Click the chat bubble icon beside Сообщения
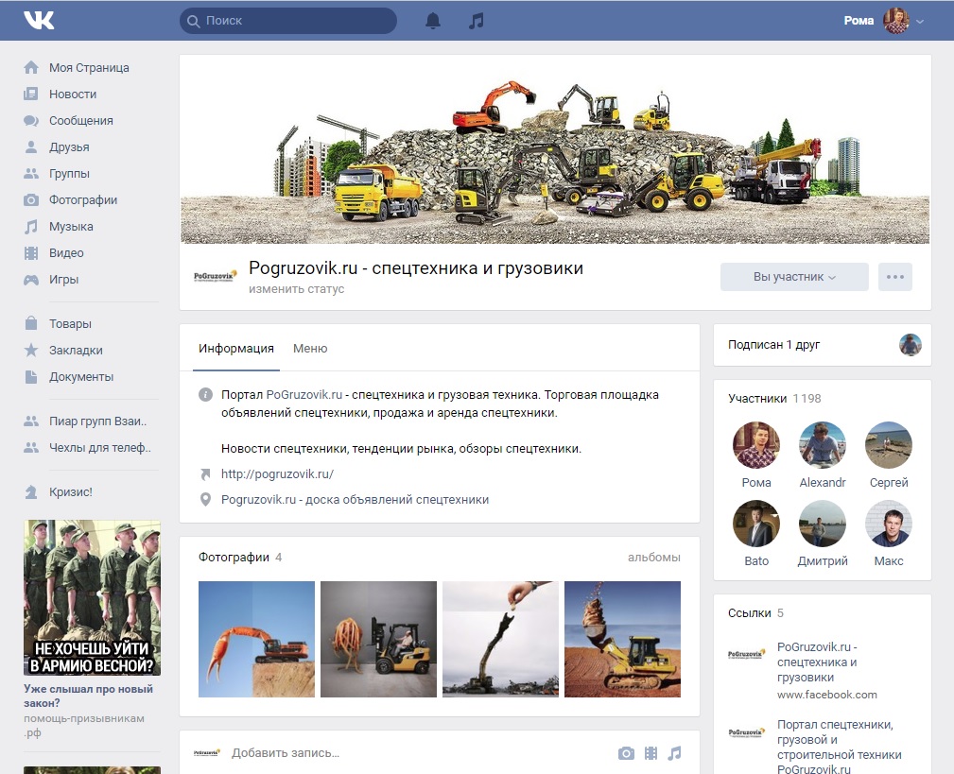 [31, 120]
